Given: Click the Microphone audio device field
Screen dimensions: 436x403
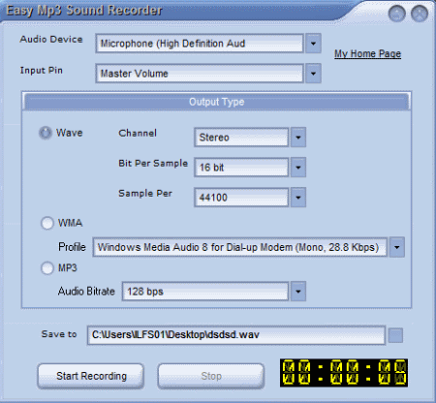Looking at the screenshot, I should 200,44.
